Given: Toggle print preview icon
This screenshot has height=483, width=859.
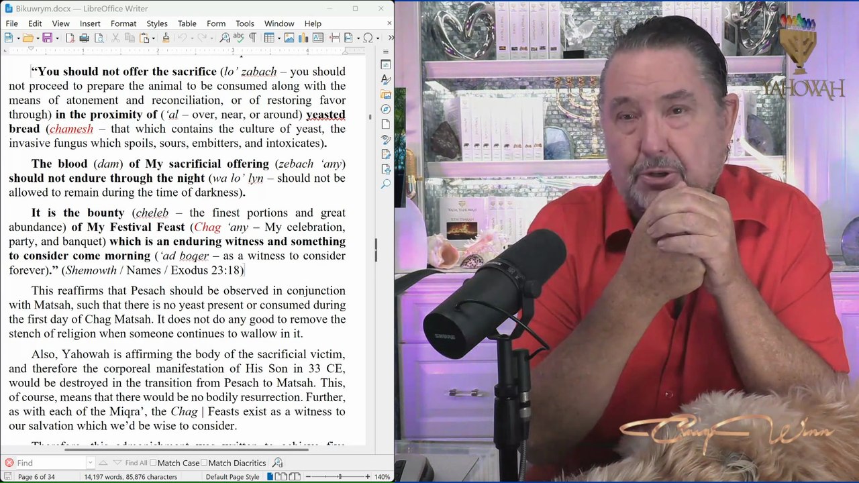Looking at the screenshot, I should [99, 38].
